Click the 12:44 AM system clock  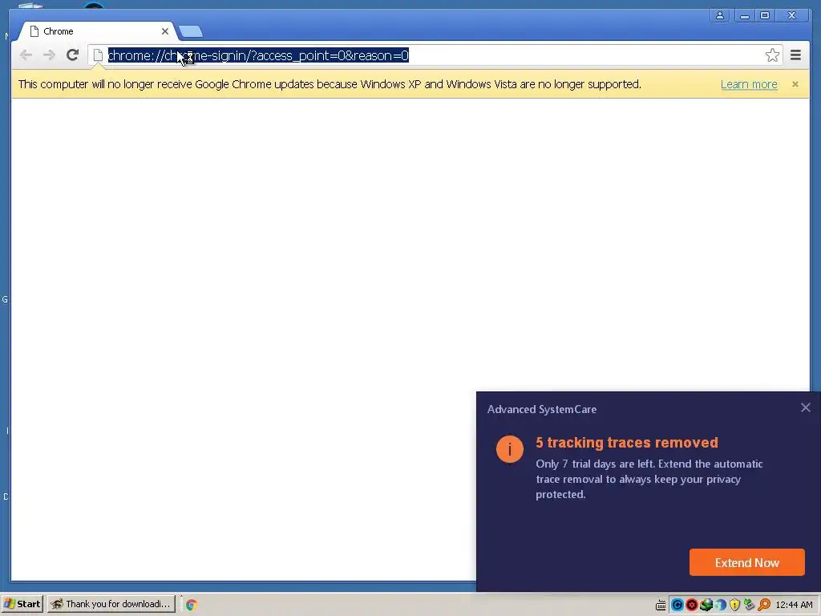click(x=794, y=605)
